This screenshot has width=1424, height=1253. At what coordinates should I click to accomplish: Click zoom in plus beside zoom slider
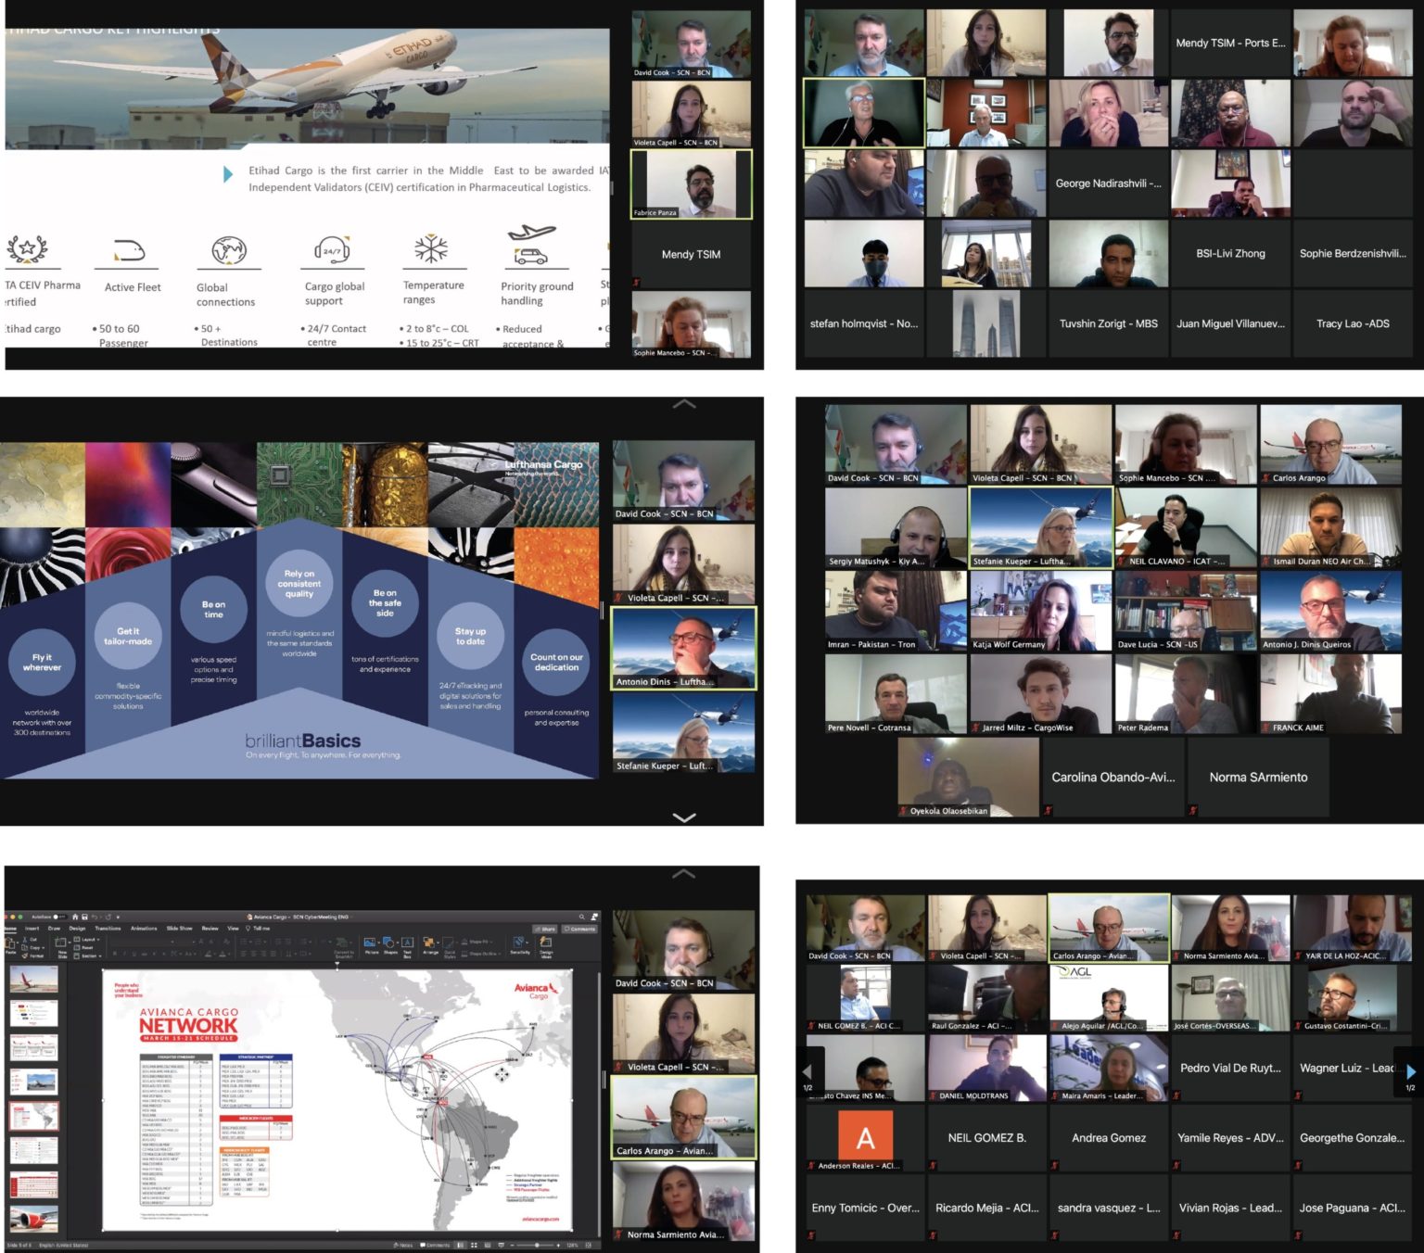(558, 1245)
